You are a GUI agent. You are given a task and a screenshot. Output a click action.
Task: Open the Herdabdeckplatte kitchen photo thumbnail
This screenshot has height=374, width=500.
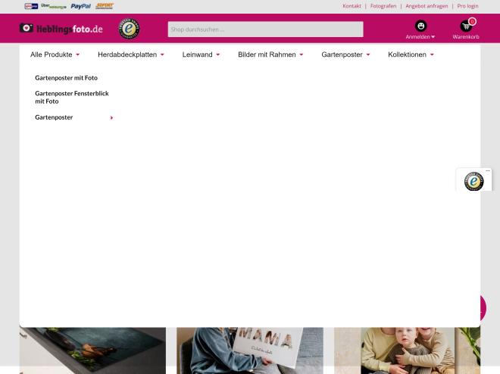pos(92,351)
